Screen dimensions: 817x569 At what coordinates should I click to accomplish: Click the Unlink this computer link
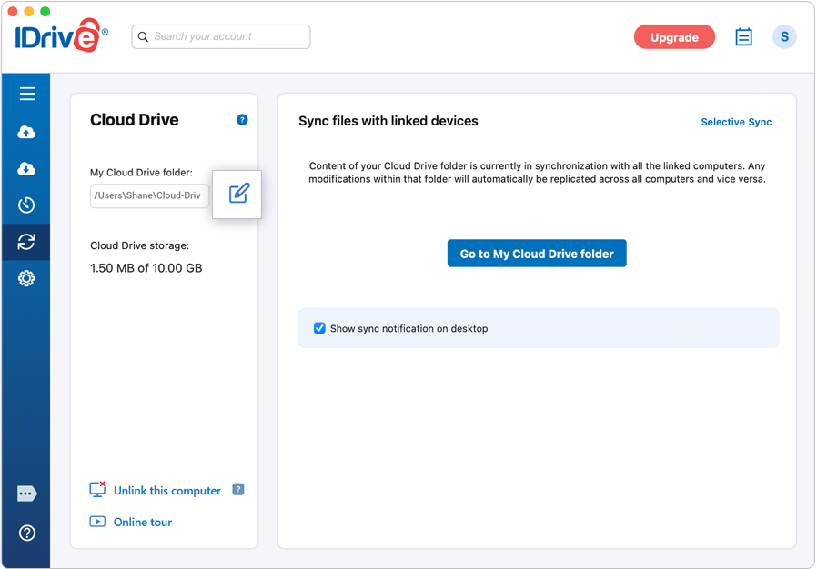[x=167, y=491]
